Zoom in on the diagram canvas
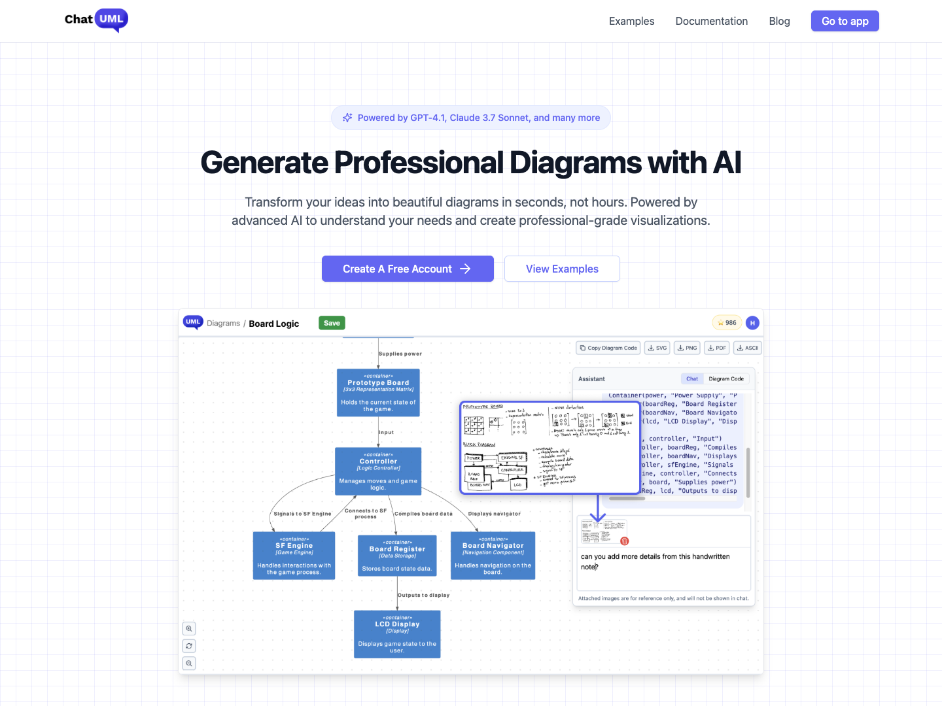942x706 pixels. [189, 628]
